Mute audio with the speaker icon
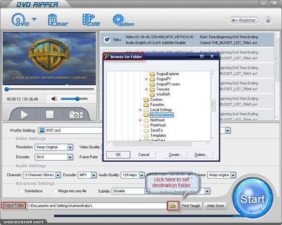The height and width of the screenshot is (225, 282). coord(55,99)
